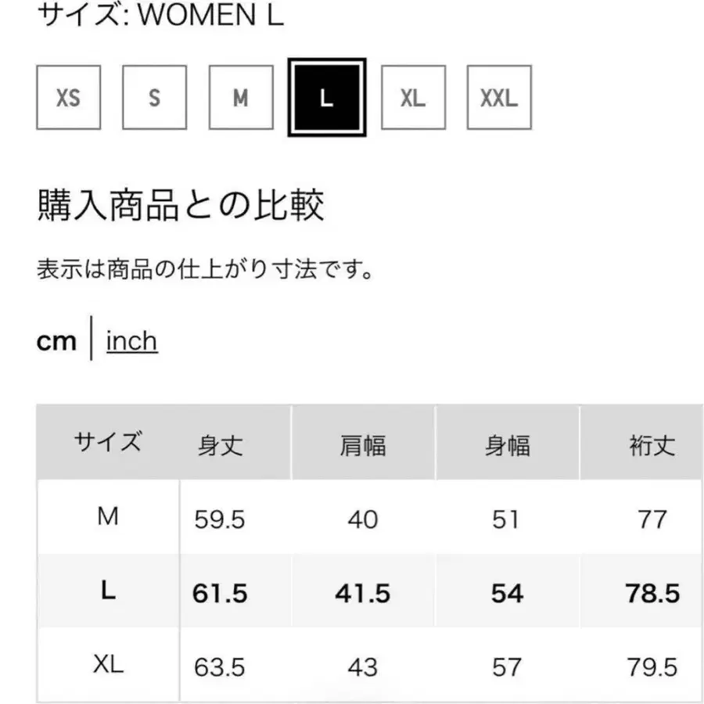Click the 身丈 column header
Viewport: 704px width, 704px height.
(x=221, y=444)
